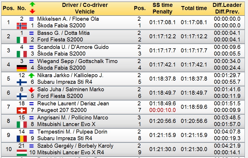This screenshot has width=248, height=158.
Task: Click the Norwegian flag beside Mikkelsen
Action: 22,26
